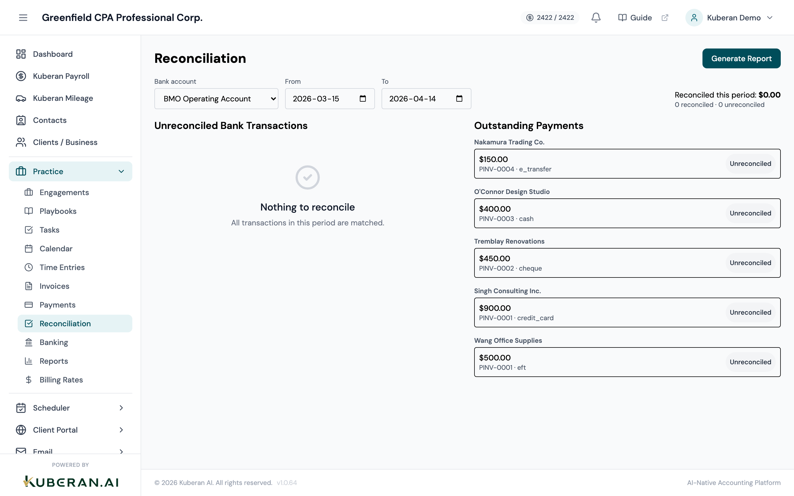Click Unreconciled badge on PINV-0003 cash

[x=750, y=213]
